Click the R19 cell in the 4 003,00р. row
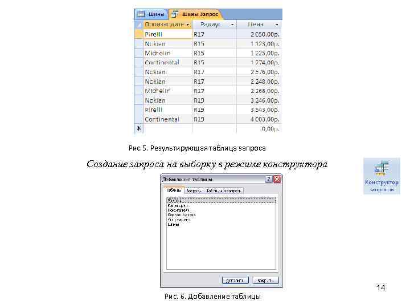 pos(214,119)
